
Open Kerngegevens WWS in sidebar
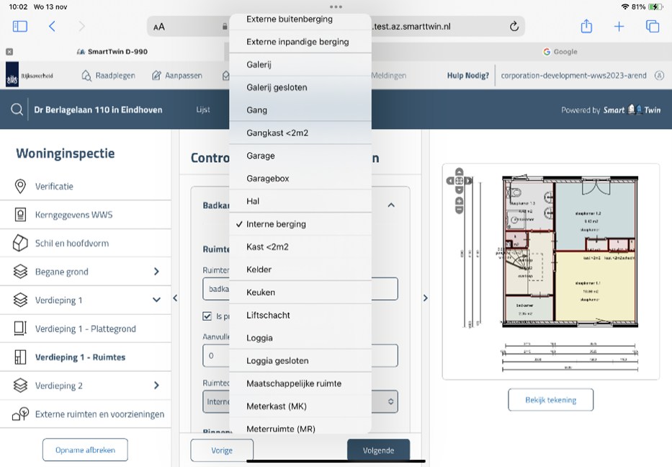pos(73,215)
